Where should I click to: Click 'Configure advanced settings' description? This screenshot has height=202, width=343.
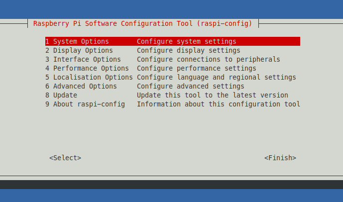[191, 87]
